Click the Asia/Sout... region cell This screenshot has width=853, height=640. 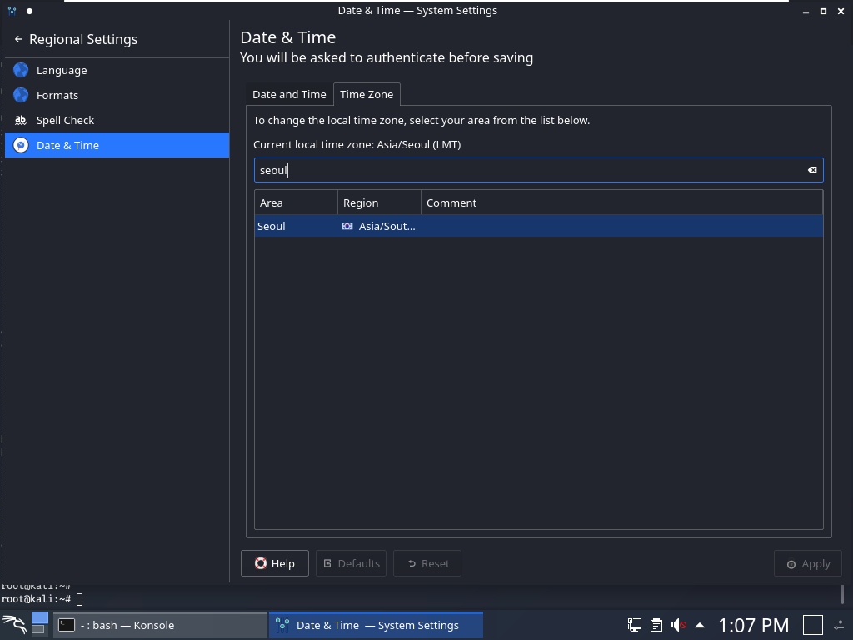point(379,226)
